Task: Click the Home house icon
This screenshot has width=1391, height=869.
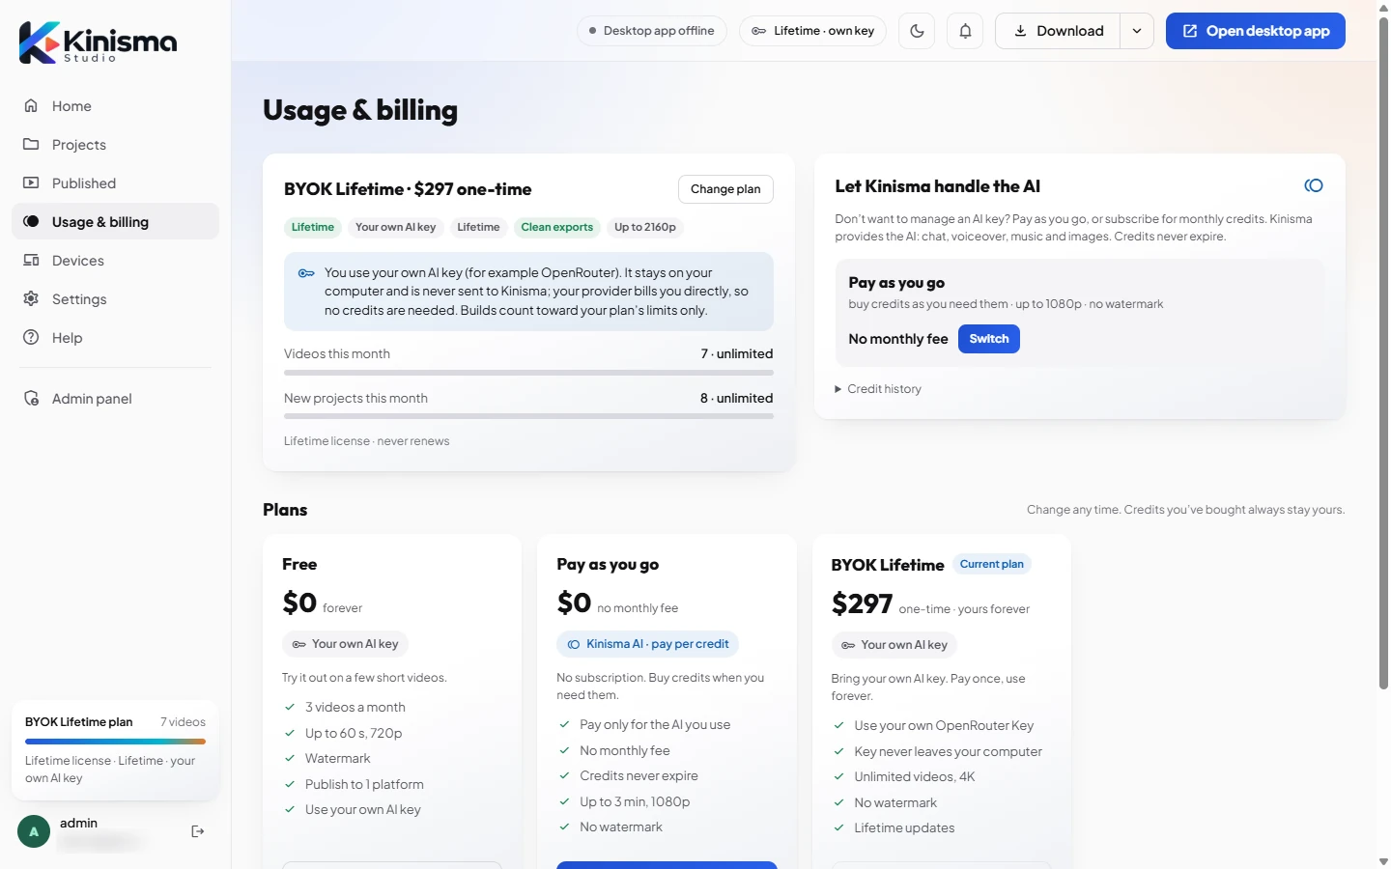Action: 31,106
